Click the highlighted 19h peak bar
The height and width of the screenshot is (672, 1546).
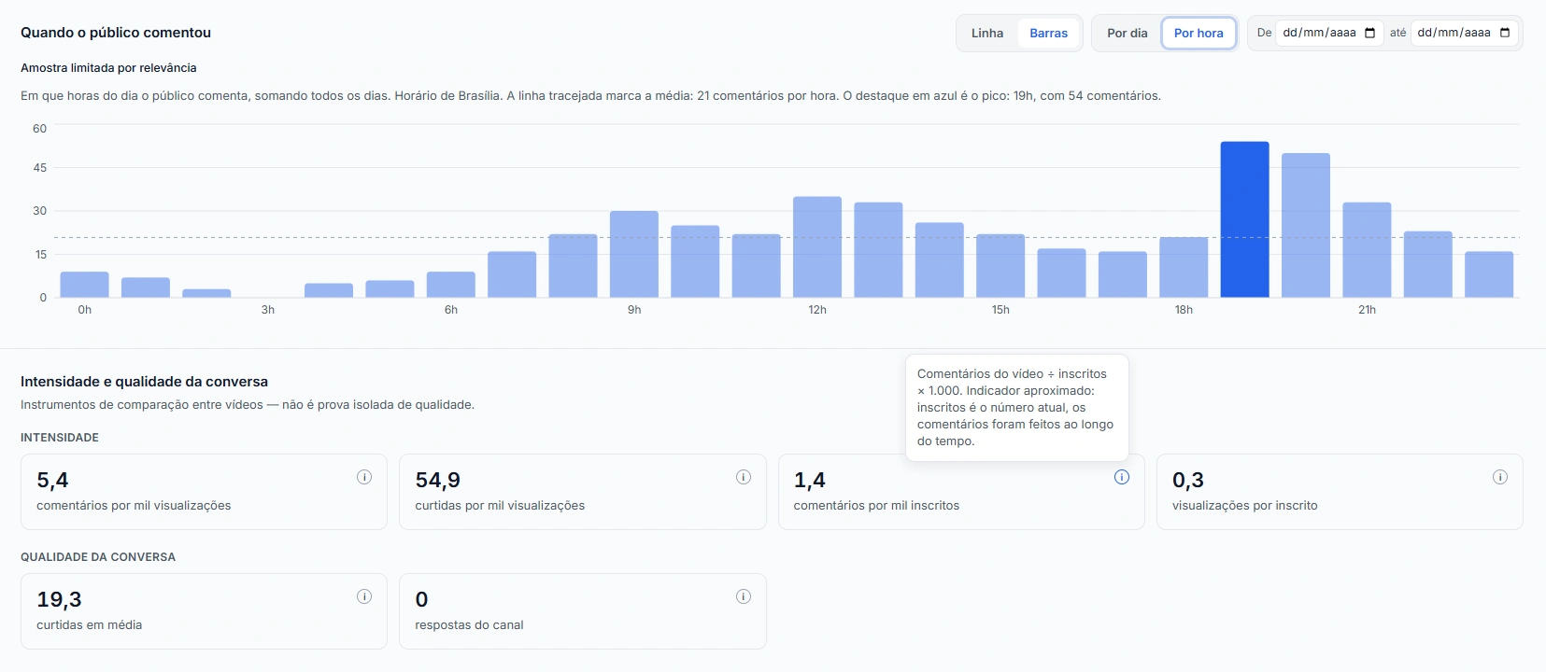(x=1244, y=219)
